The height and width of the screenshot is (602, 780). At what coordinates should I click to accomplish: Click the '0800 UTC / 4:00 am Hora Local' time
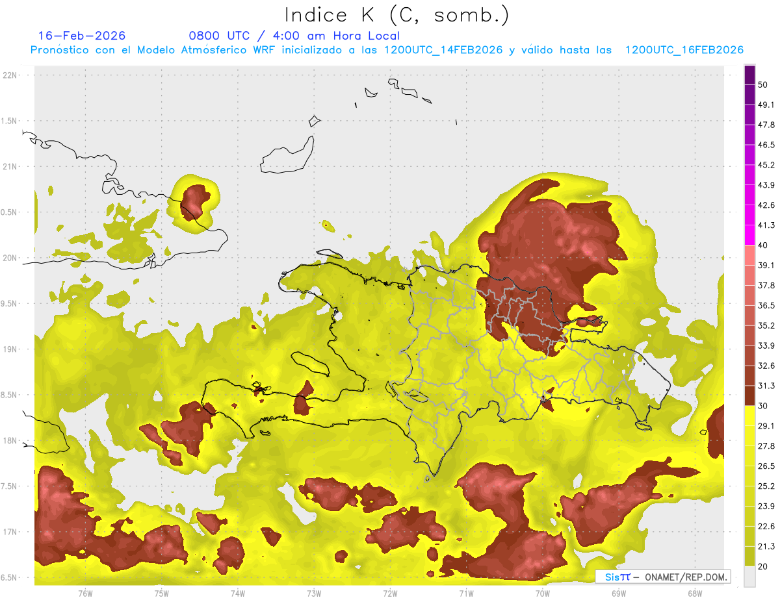tap(294, 36)
